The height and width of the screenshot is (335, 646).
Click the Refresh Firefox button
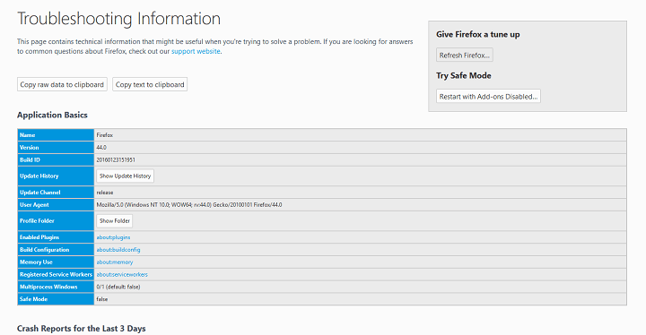pos(465,56)
